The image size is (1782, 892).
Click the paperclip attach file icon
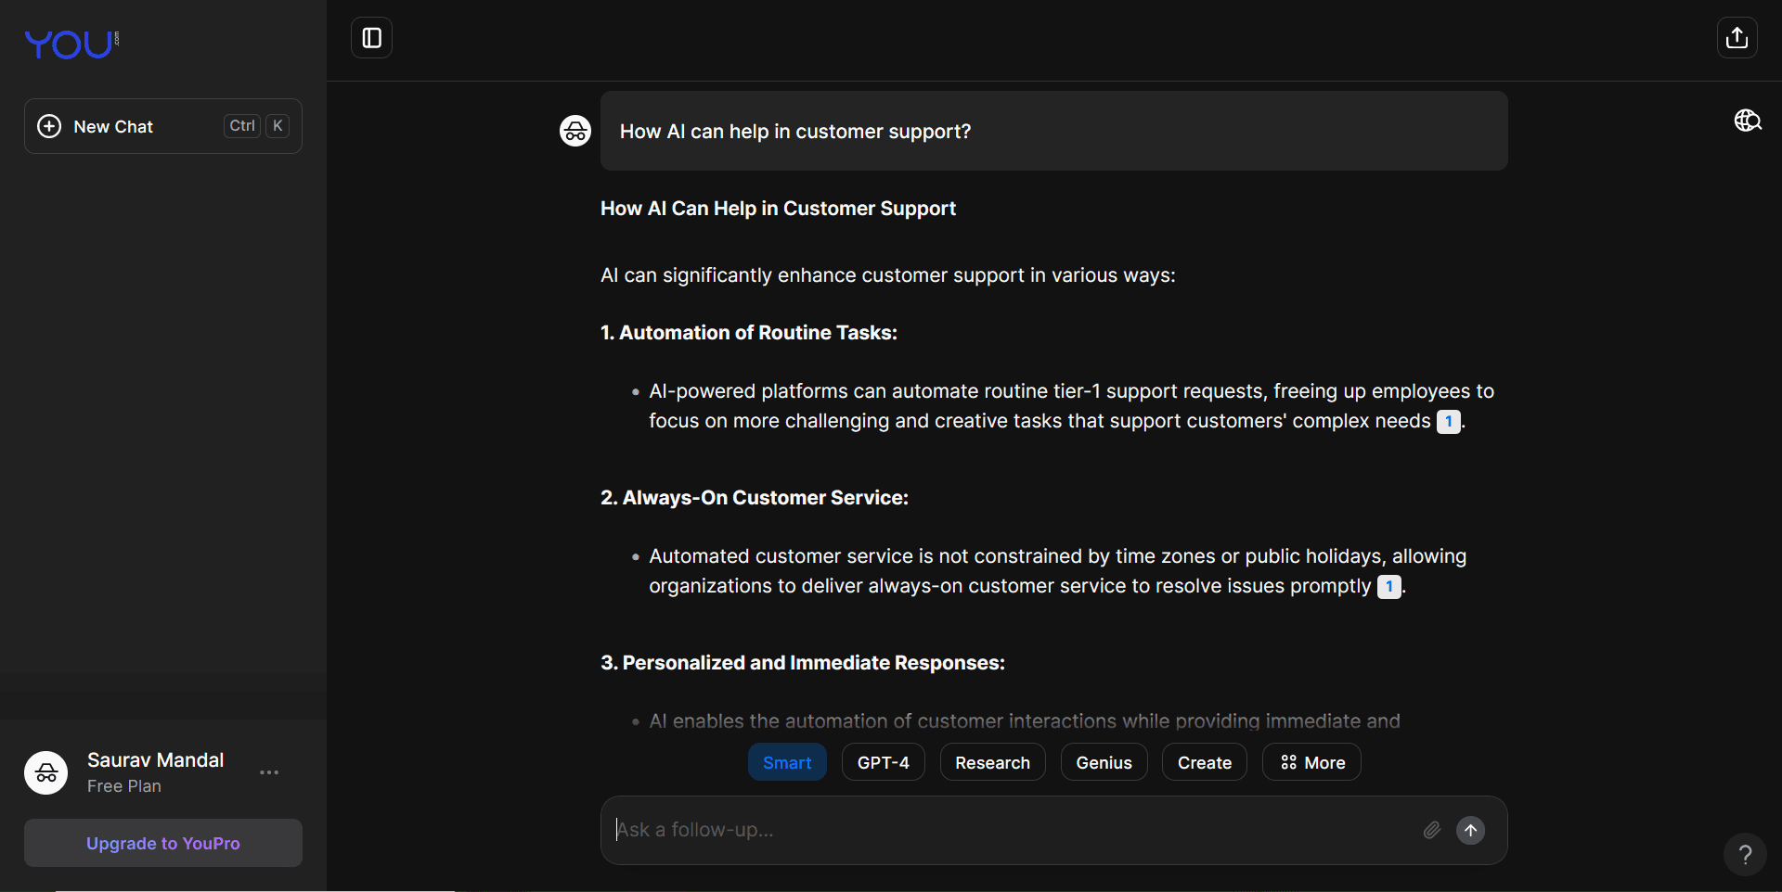pos(1432,830)
